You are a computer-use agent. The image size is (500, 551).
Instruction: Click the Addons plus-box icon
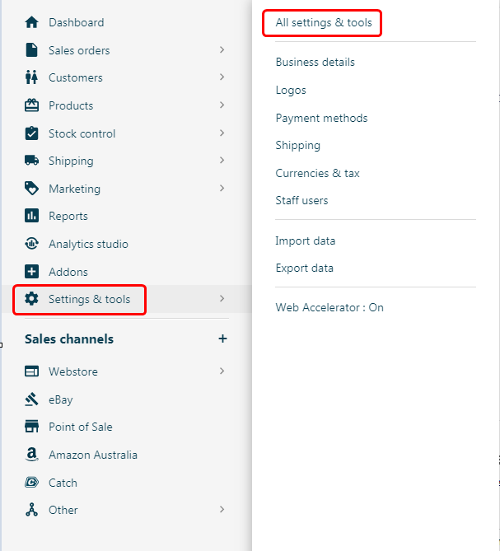click(31, 272)
